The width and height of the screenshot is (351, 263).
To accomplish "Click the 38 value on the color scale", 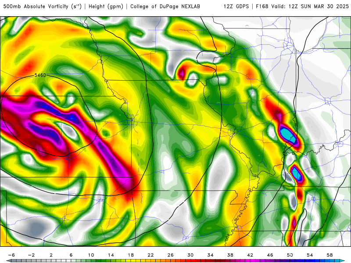I will point(230,255).
